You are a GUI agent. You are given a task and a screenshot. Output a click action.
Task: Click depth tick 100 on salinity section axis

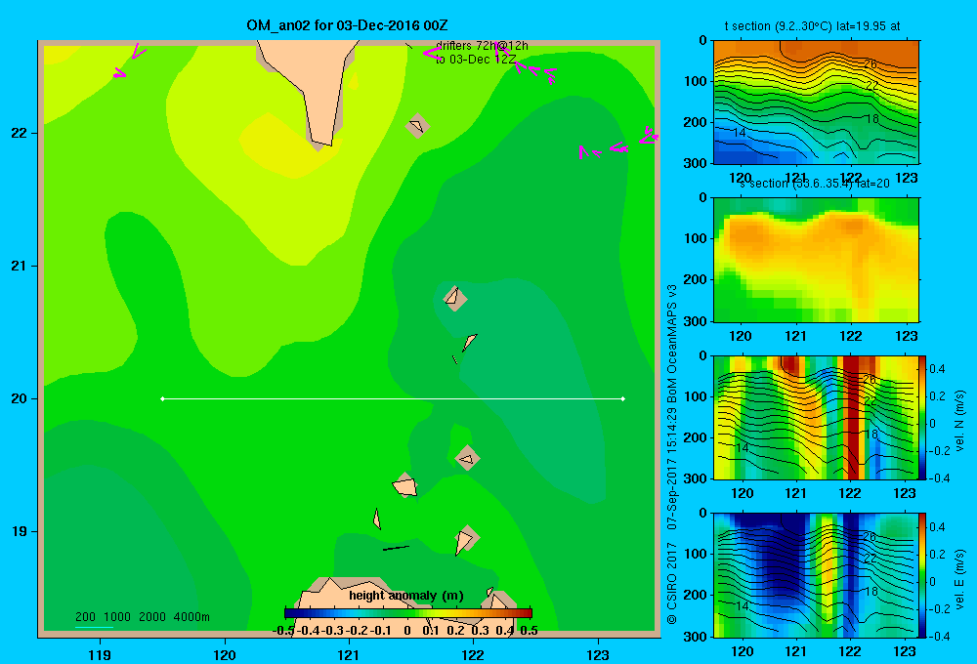696,238
